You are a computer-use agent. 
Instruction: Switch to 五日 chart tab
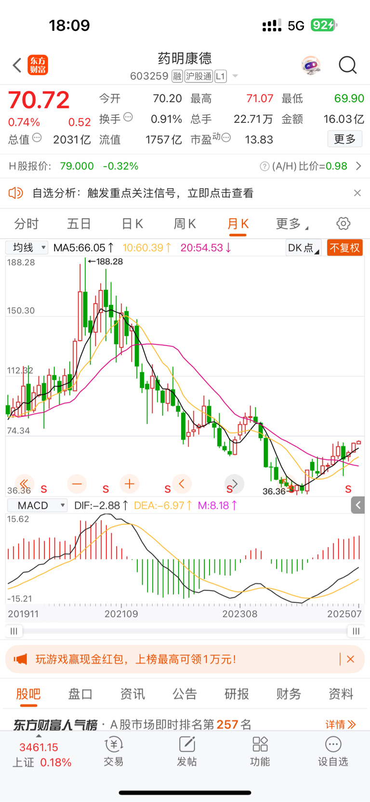[79, 224]
